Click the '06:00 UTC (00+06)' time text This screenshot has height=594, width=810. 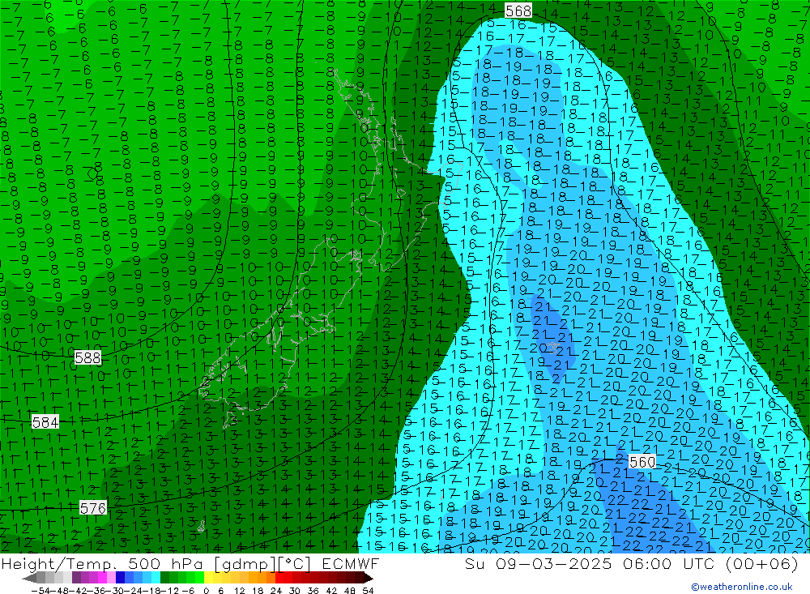tap(710, 564)
